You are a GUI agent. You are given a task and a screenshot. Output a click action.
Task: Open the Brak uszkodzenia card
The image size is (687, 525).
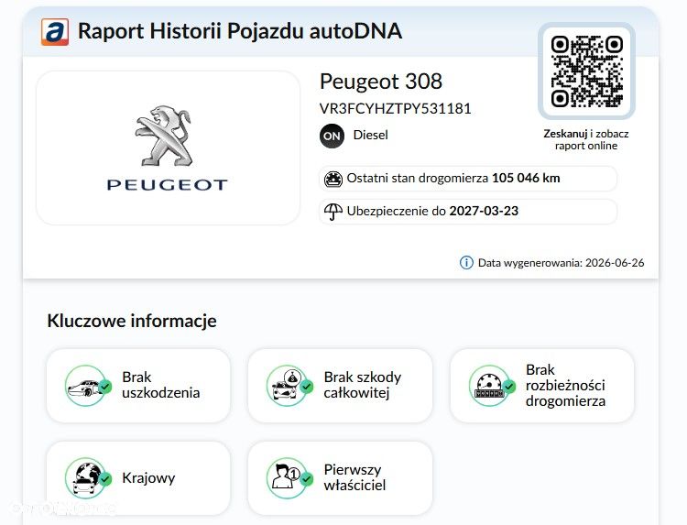click(x=138, y=386)
